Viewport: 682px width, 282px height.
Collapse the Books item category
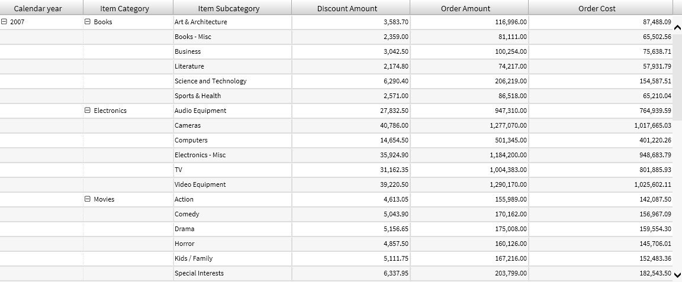(x=88, y=22)
